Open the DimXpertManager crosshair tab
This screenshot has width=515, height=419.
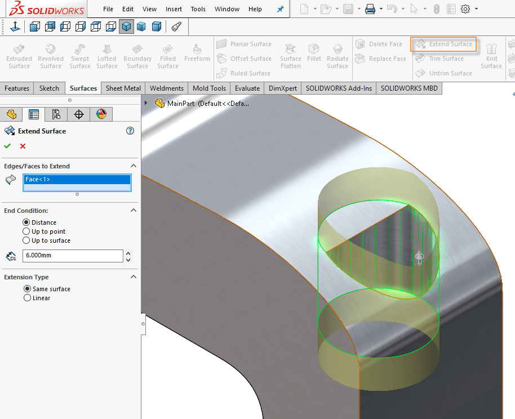pos(78,114)
